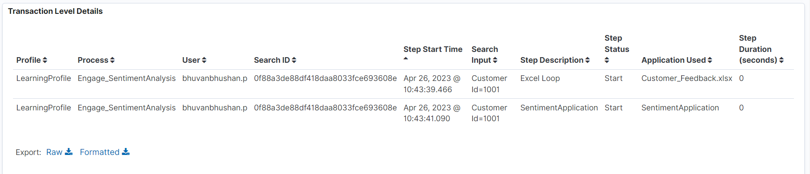The height and width of the screenshot is (174, 810).
Task: Sort by Search ID arrows icon
Action: (294, 60)
